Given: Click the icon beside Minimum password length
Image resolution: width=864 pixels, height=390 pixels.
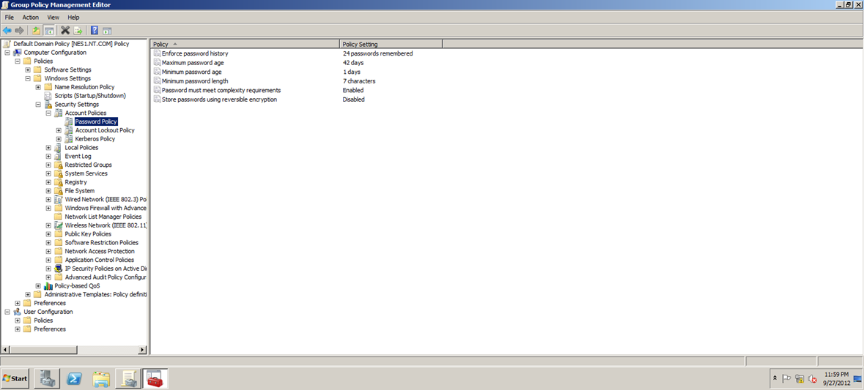Looking at the screenshot, I should pos(157,81).
